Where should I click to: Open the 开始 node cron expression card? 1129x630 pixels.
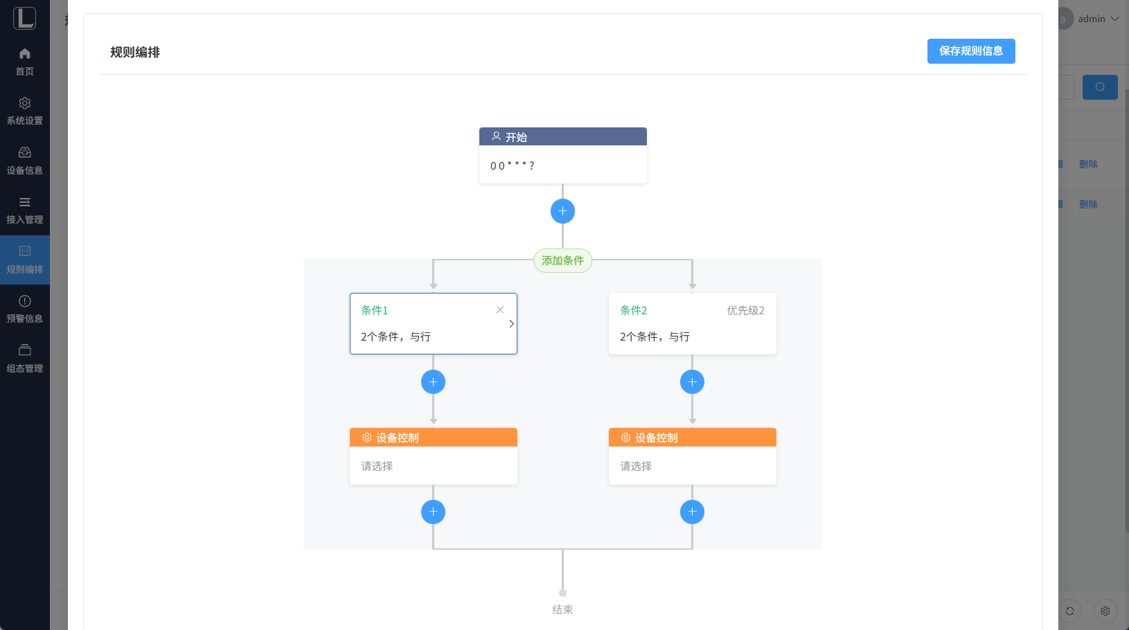coord(562,165)
